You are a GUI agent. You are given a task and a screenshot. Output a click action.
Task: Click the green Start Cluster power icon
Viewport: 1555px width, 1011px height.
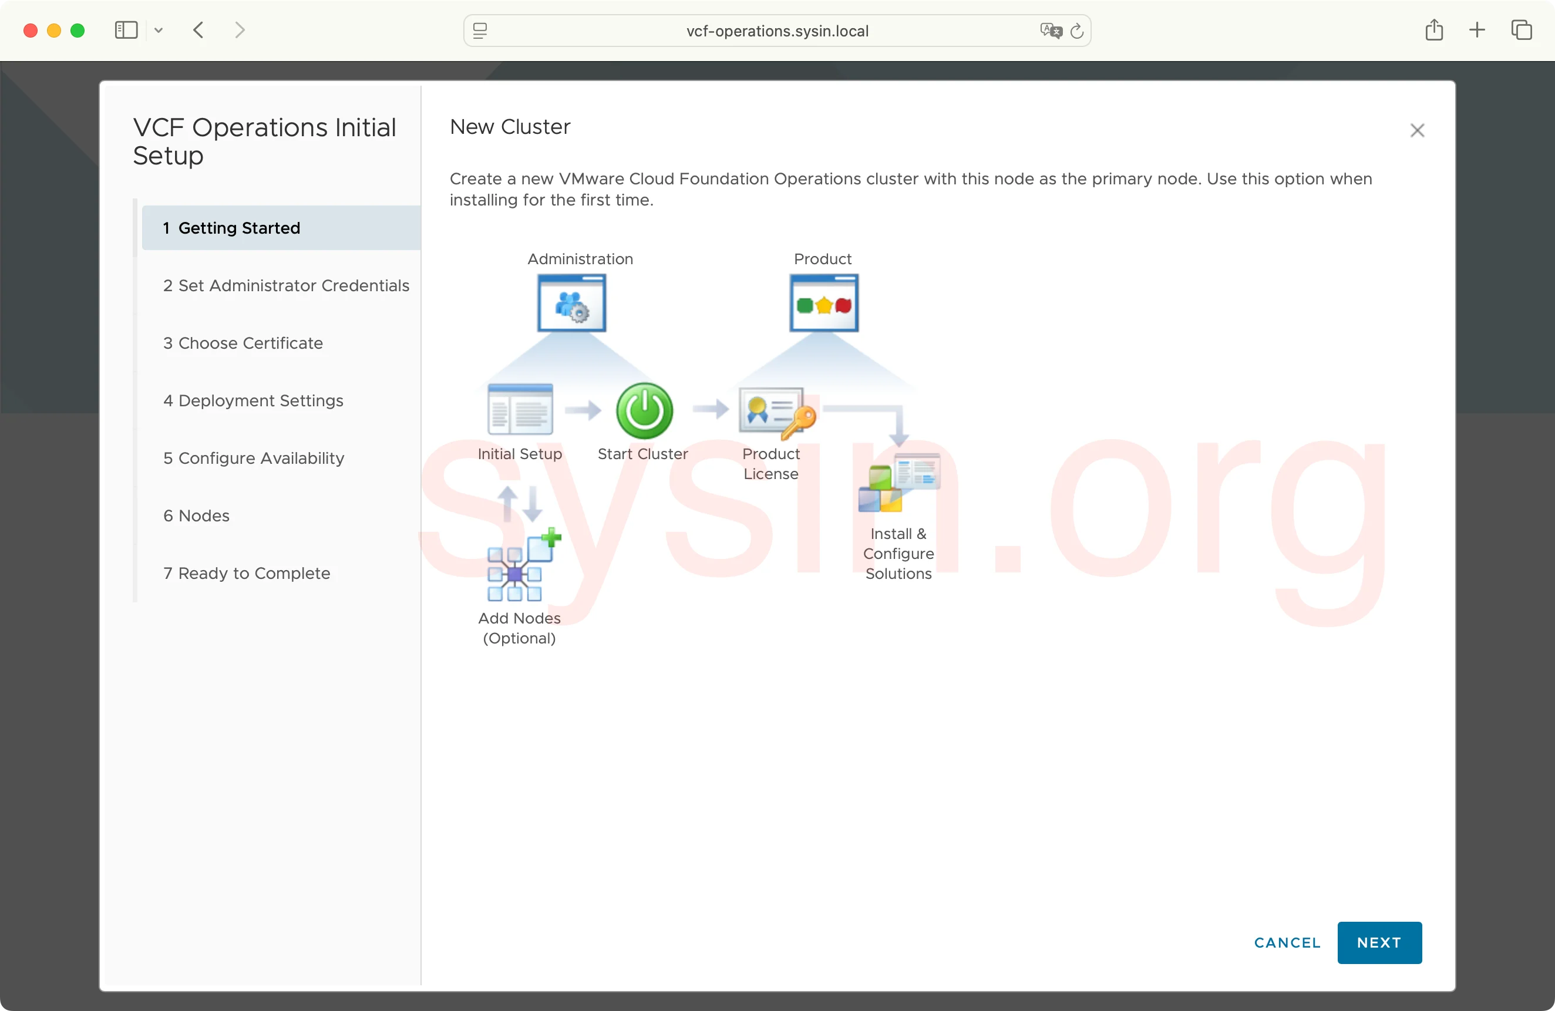coord(644,410)
